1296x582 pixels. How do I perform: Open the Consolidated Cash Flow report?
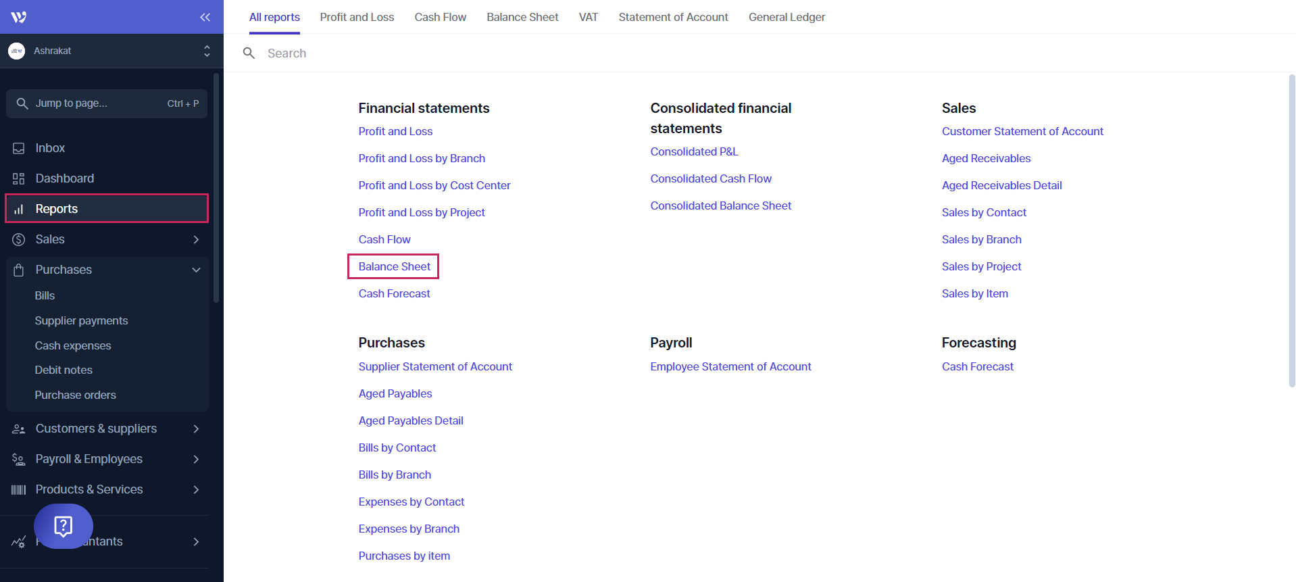[x=710, y=178]
